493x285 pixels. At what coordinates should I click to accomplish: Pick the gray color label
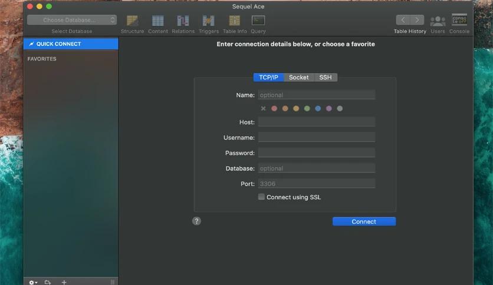click(x=340, y=108)
